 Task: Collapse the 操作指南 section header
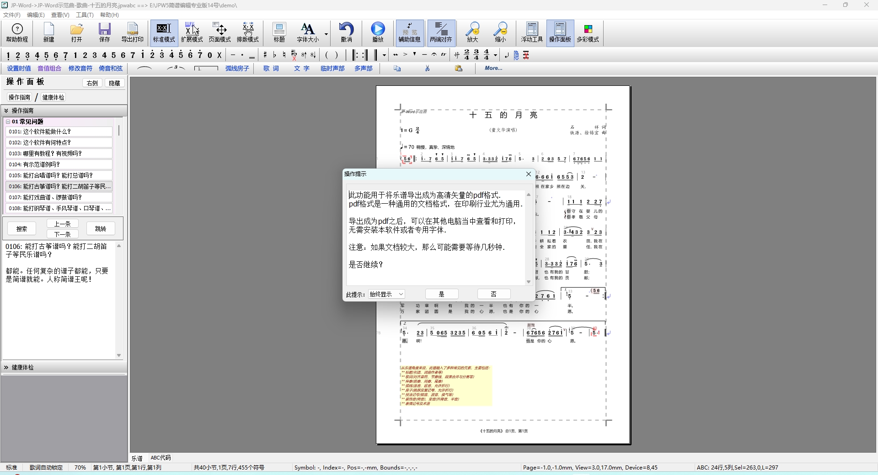[x=64, y=111]
